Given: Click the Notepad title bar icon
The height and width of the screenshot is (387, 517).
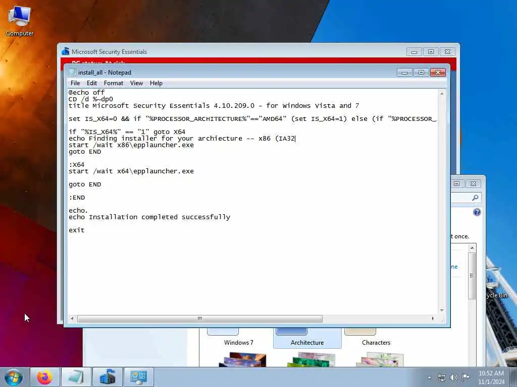Looking at the screenshot, I should tap(72, 73).
